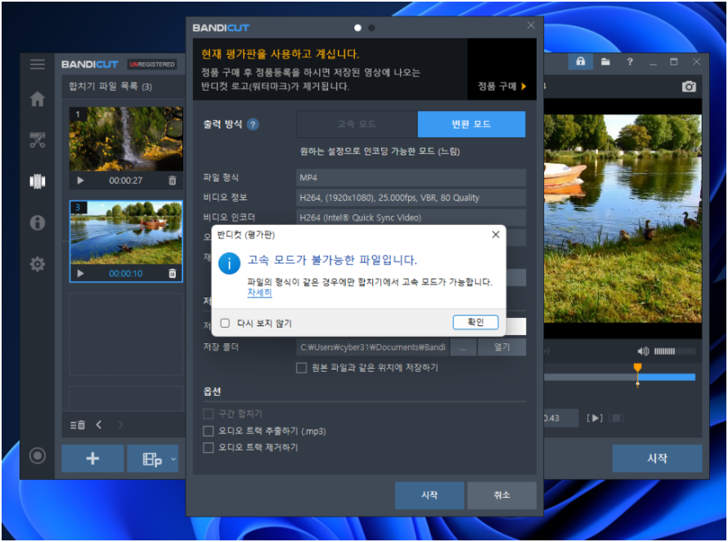This screenshot has width=728, height=542.
Task: Take a snapshot with the camera icon
Action: [689, 87]
